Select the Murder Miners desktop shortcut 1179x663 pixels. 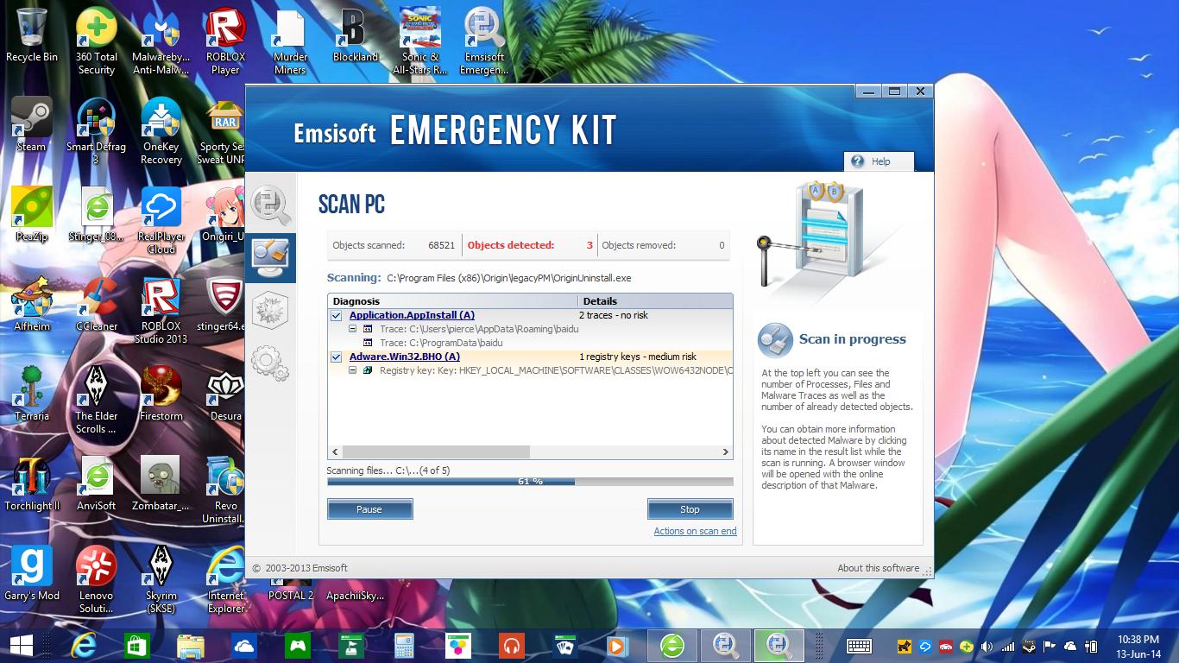click(x=290, y=41)
